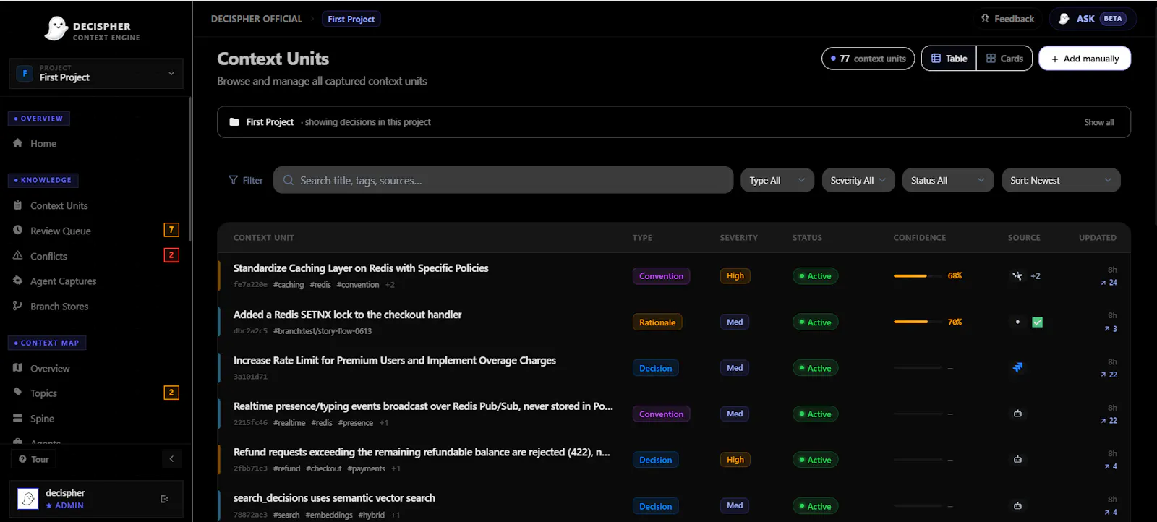
Task: Click the +2 more tags in Caching row
Action: [x=390, y=285]
